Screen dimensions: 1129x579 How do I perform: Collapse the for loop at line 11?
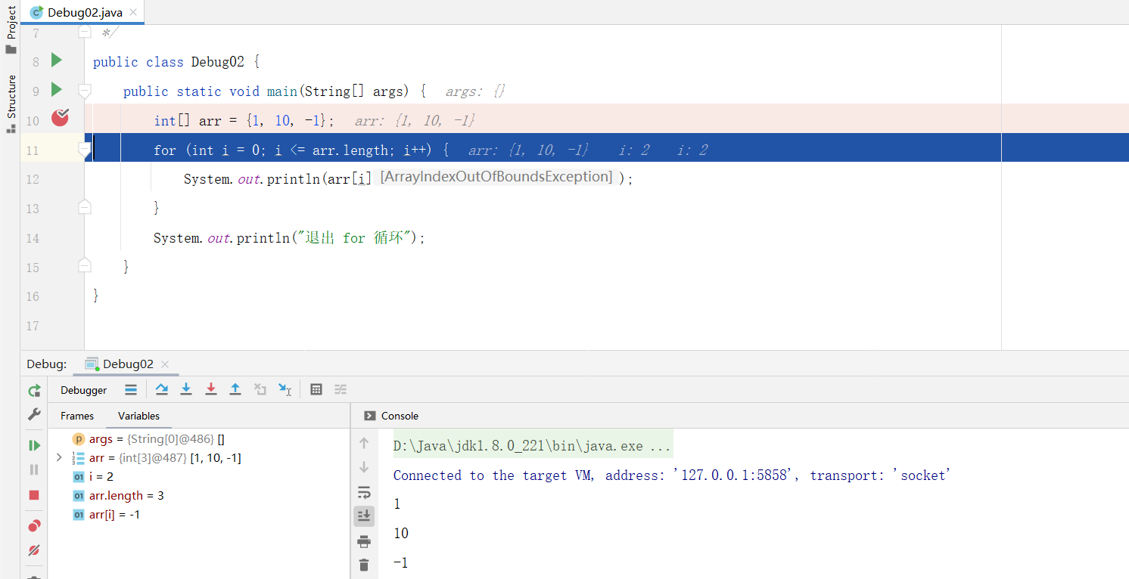85,150
